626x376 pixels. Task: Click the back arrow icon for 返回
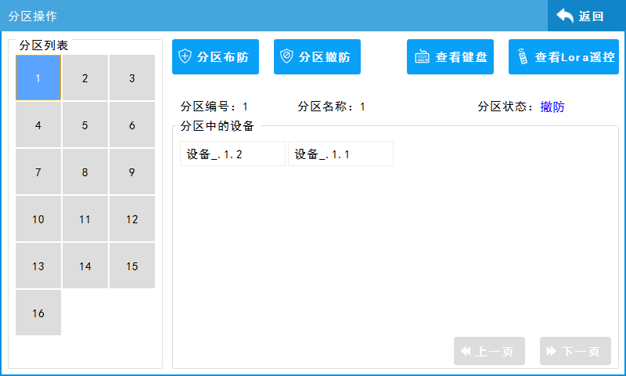click(x=565, y=16)
